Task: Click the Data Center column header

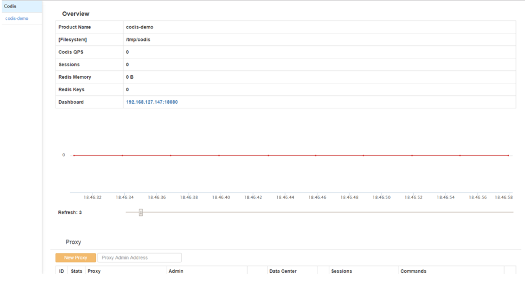Action: pyautogui.click(x=283, y=272)
